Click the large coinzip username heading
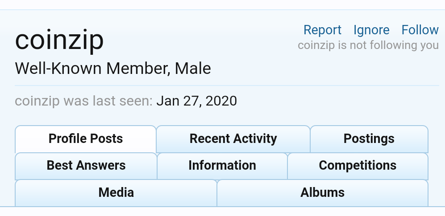Image resolution: width=445 pixels, height=216 pixels. (59, 40)
